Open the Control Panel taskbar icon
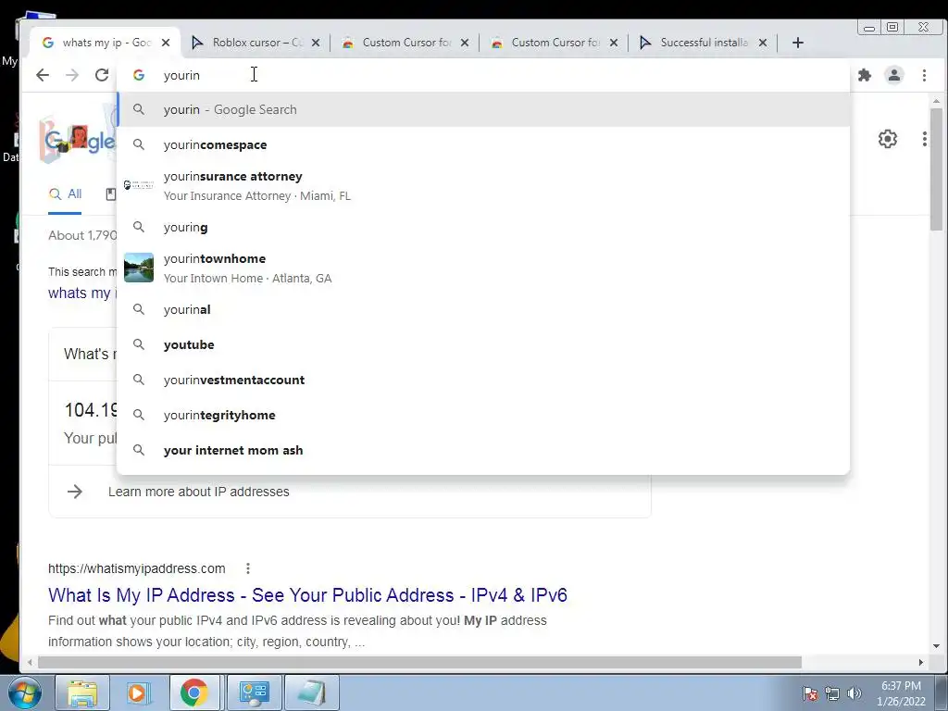 [x=254, y=692]
